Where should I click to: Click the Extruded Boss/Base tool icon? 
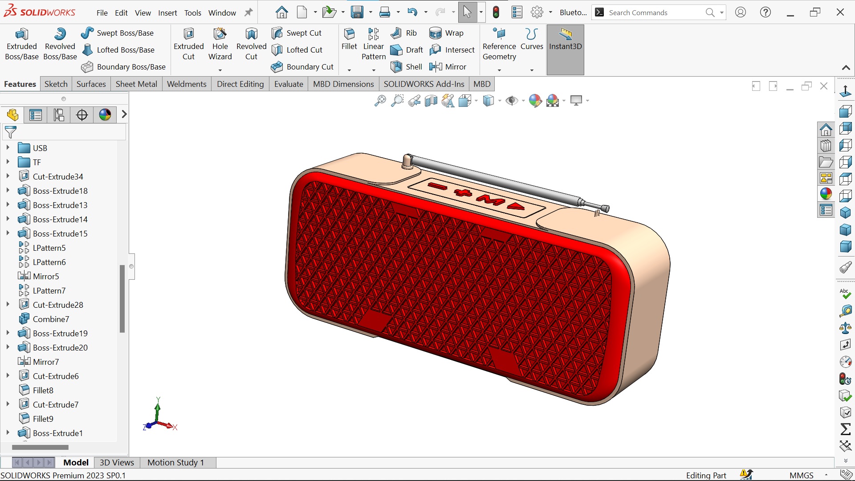point(21,35)
